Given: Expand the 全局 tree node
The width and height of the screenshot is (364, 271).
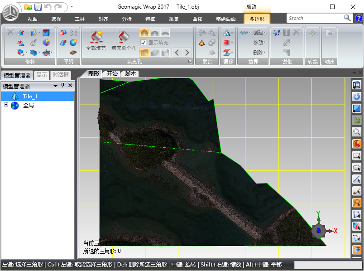Looking at the screenshot, I should [6, 105].
